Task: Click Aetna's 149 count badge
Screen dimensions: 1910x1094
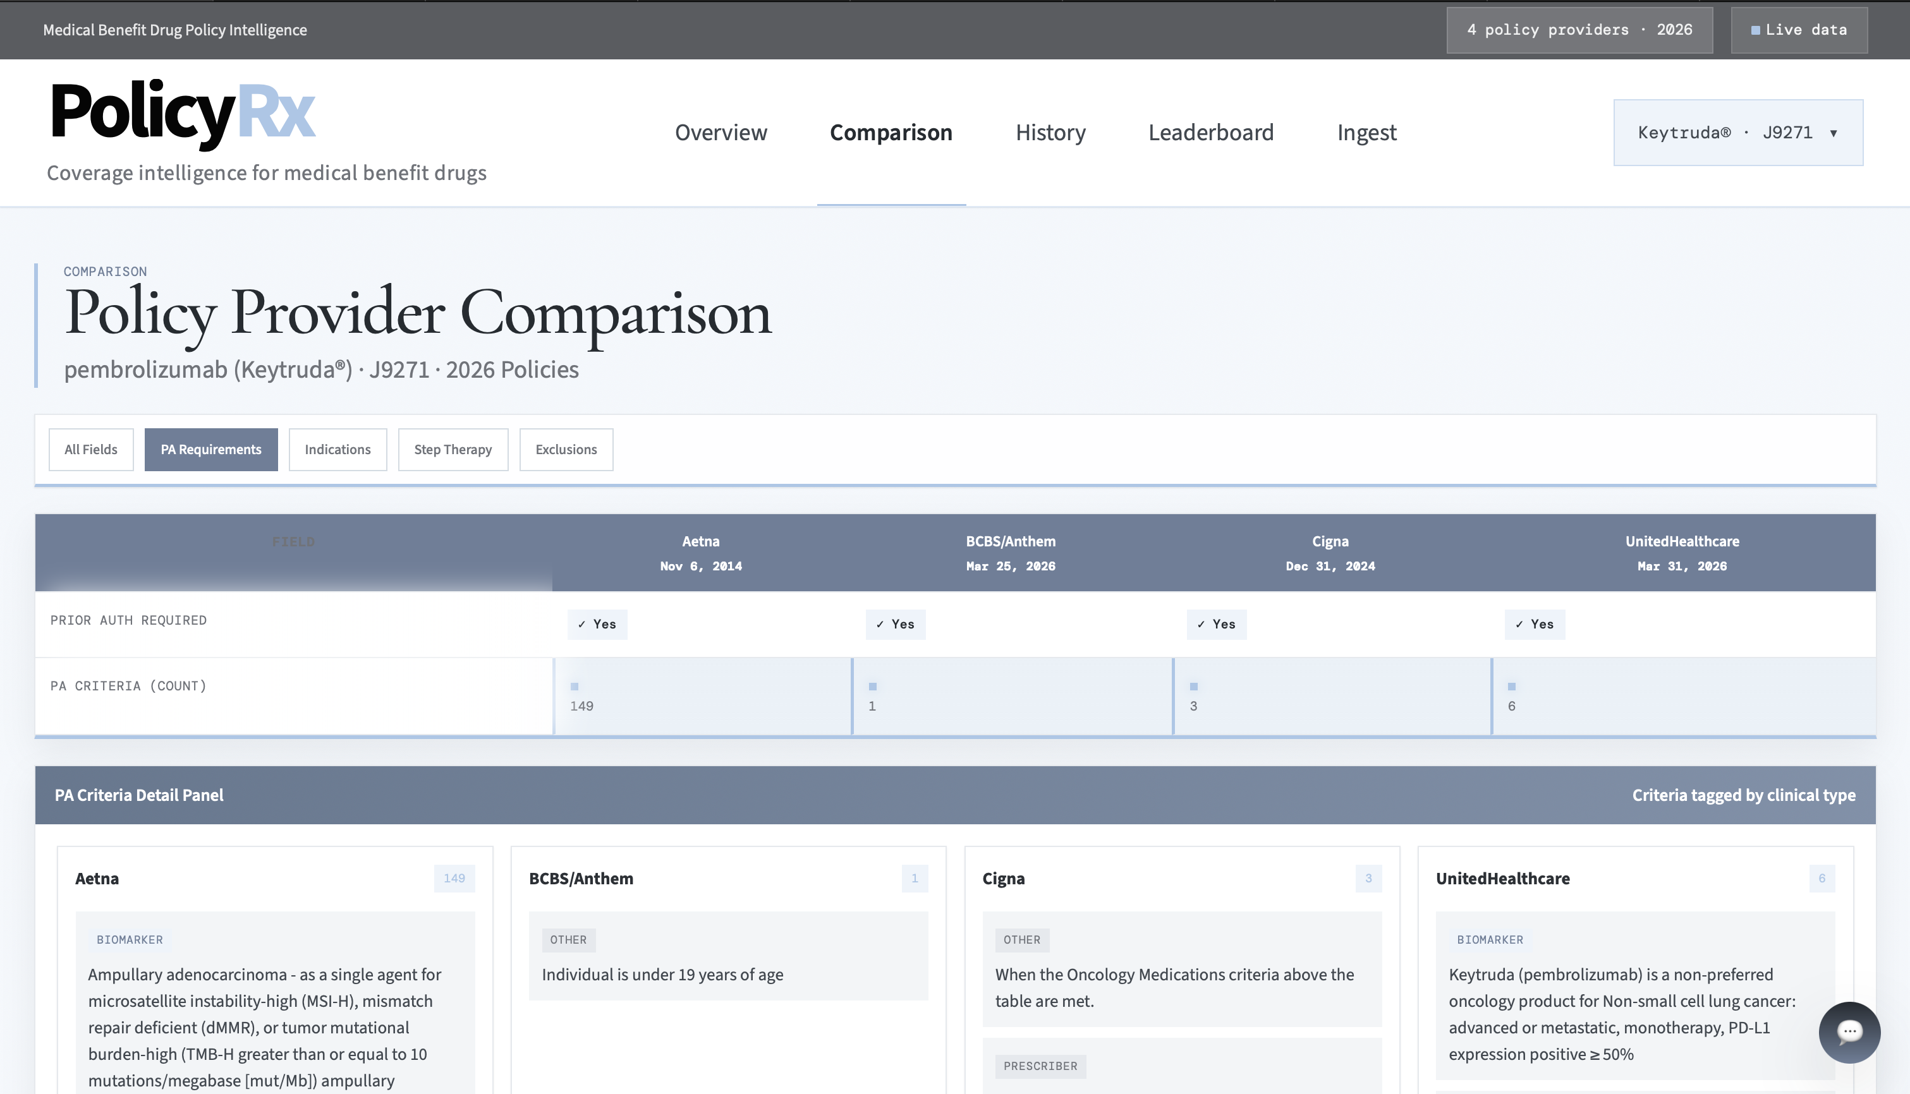Action: click(x=454, y=879)
